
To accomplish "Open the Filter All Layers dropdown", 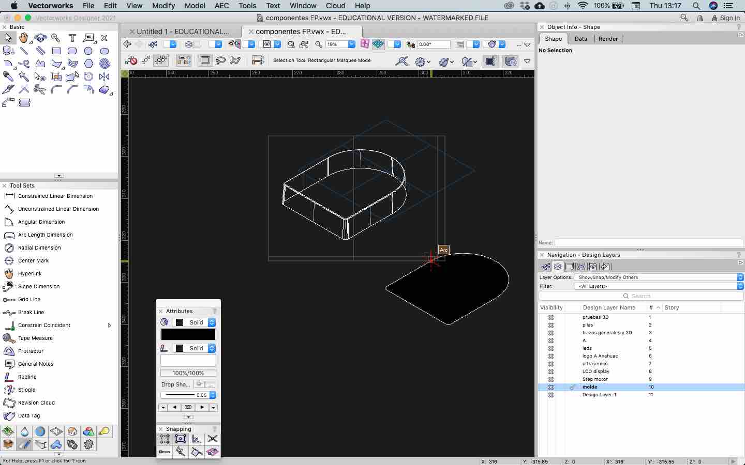I will point(659,286).
